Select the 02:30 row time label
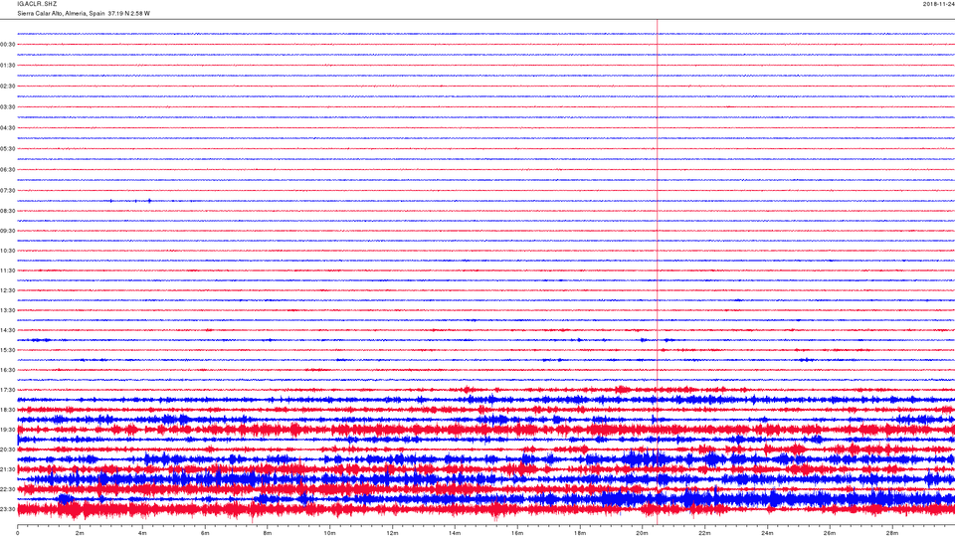Screen dimensions: 955x537 (x=8, y=86)
